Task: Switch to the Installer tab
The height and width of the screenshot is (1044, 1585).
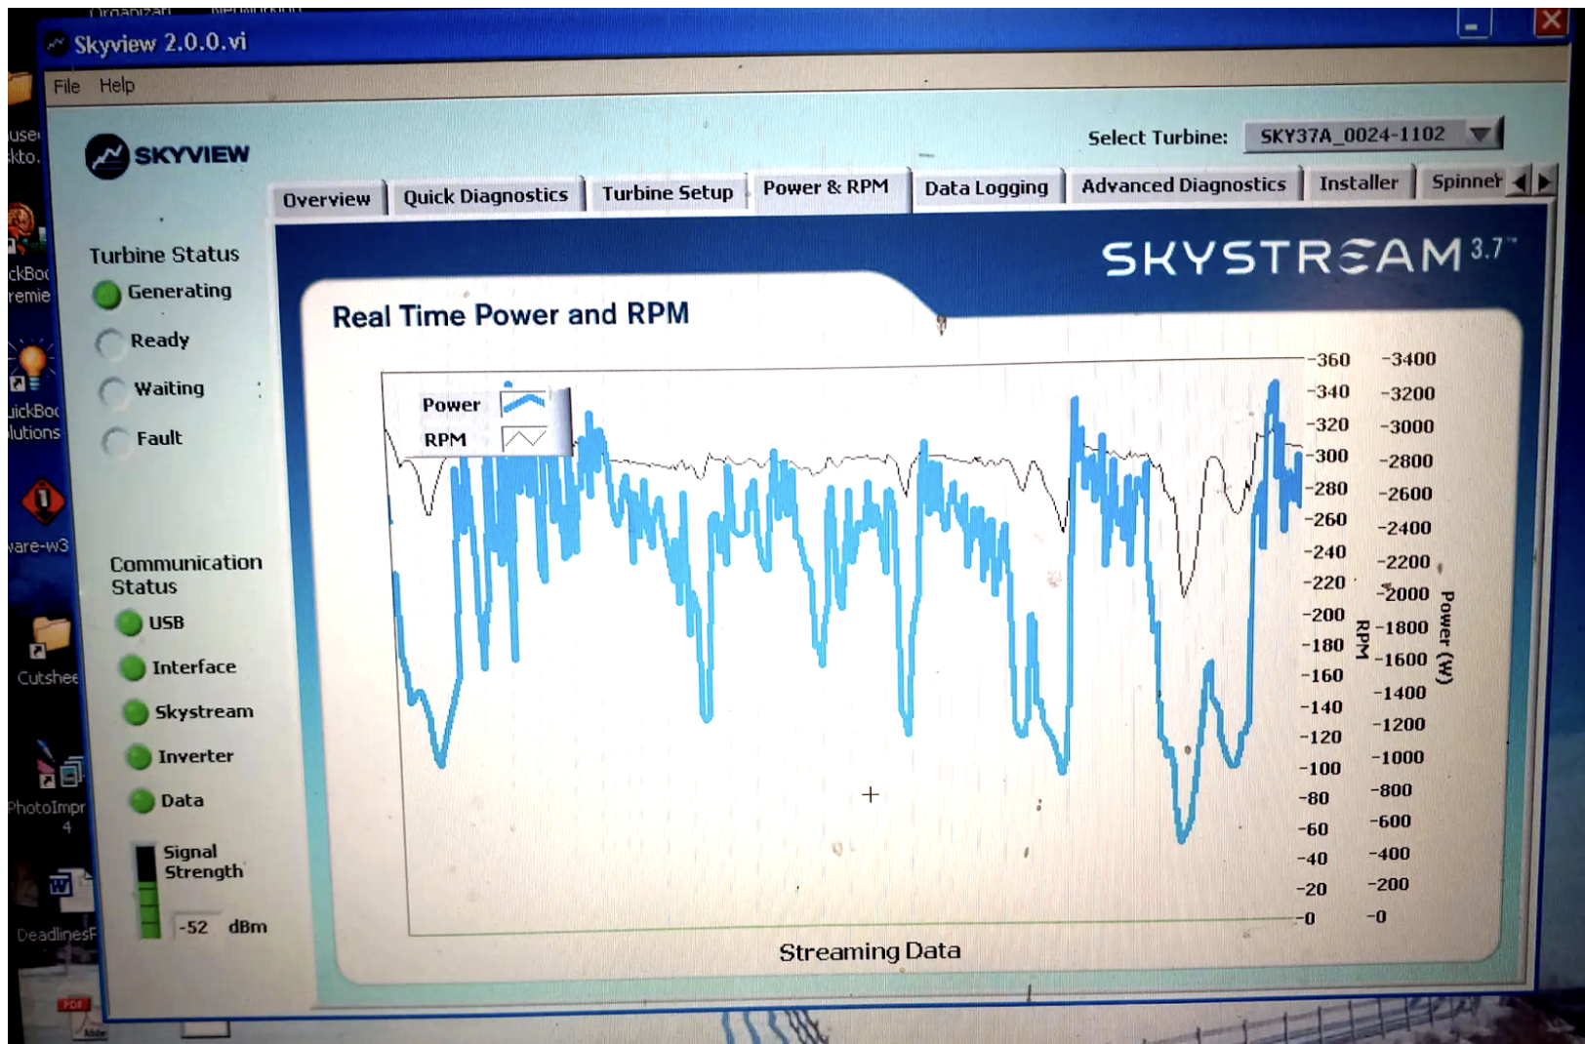Action: pyautogui.click(x=1358, y=182)
